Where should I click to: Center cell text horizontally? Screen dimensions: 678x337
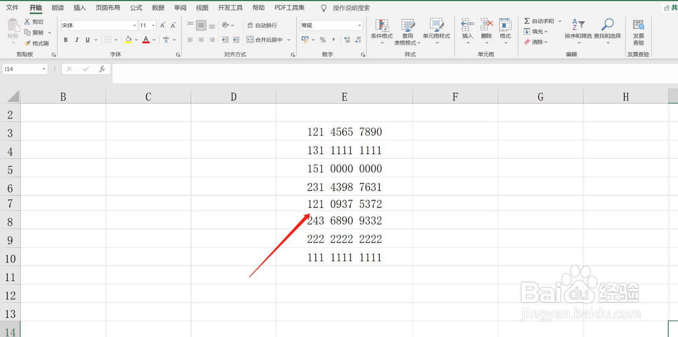click(x=201, y=40)
